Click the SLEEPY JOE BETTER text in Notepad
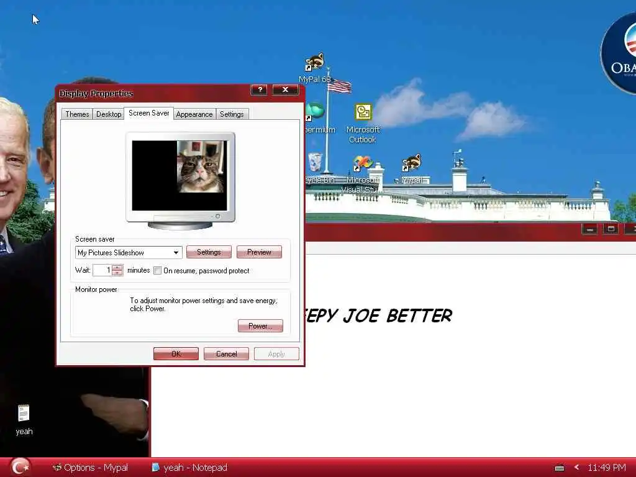The image size is (636, 477). point(379,316)
